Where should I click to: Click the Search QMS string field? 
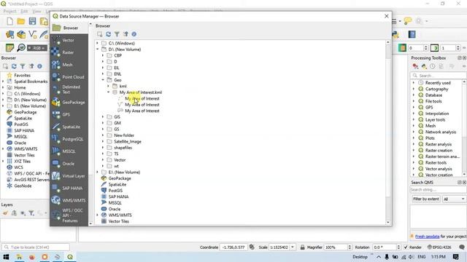pos(438,189)
